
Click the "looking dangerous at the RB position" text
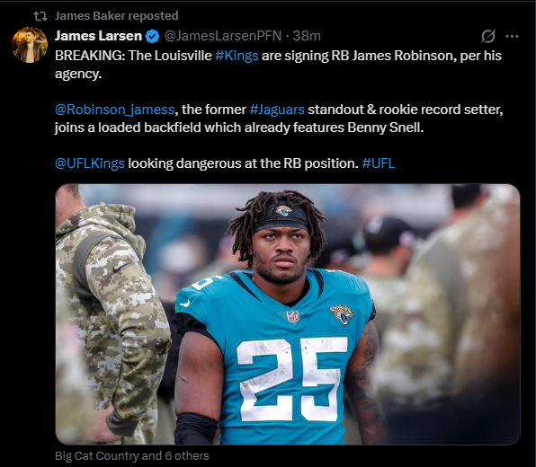pyautogui.click(x=243, y=163)
